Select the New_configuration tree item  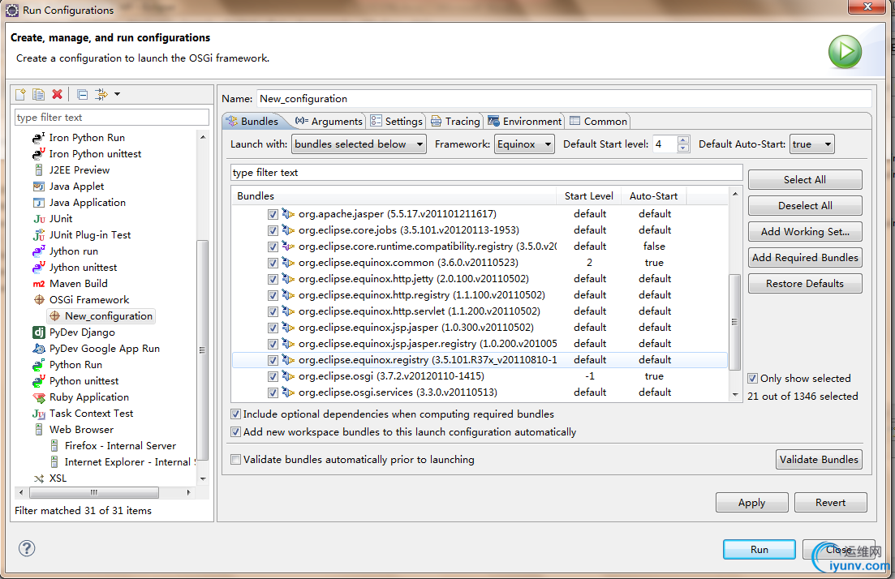click(101, 316)
